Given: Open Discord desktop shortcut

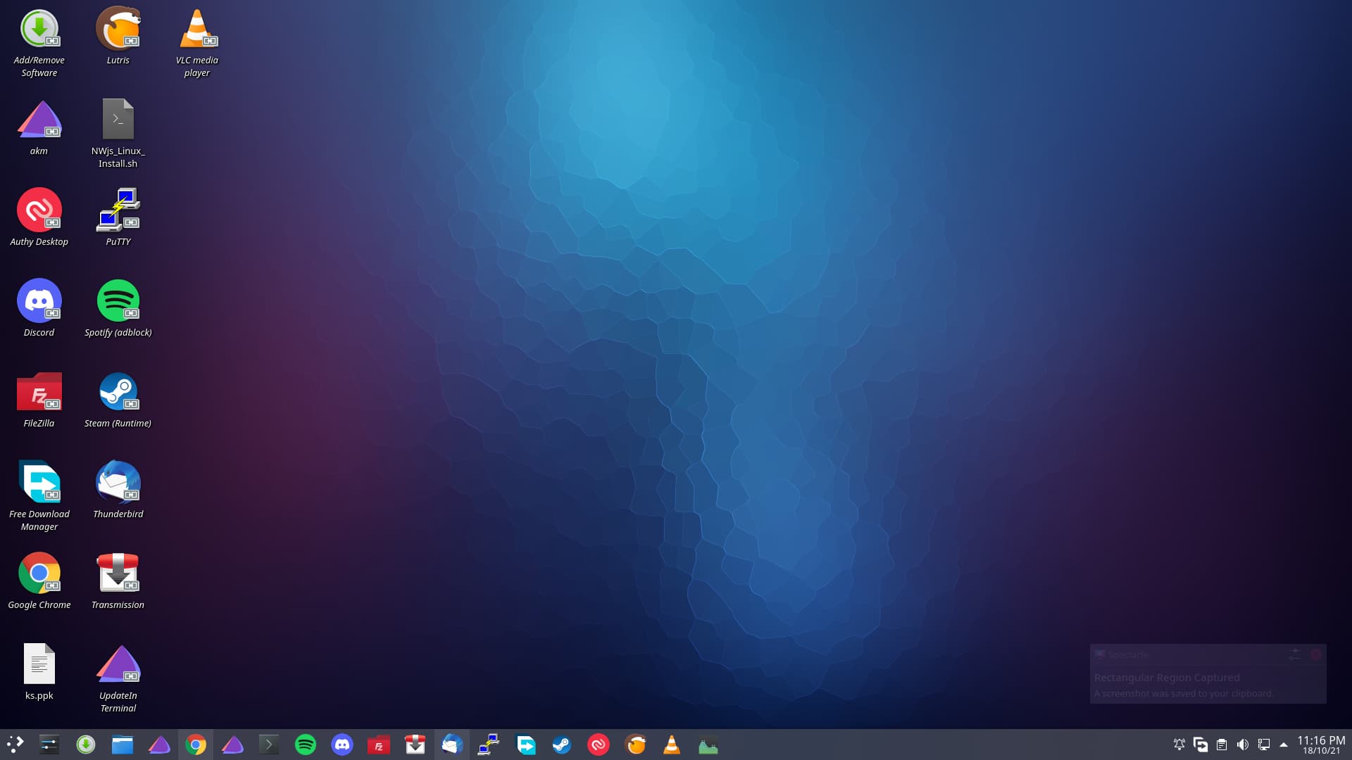Looking at the screenshot, I should [x=39, y=308].
